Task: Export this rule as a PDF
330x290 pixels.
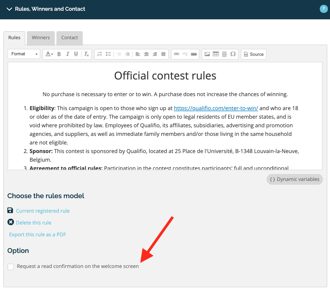Action: pos(38,234)
